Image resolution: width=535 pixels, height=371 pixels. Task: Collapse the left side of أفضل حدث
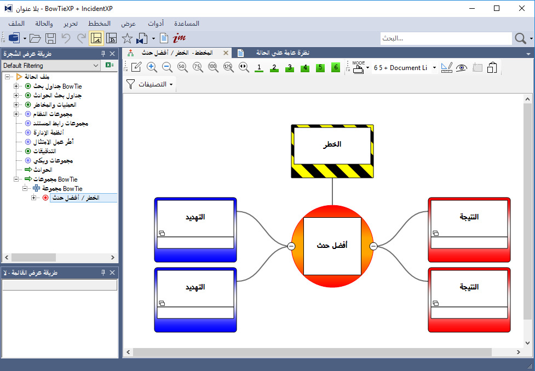coord(291,246)
